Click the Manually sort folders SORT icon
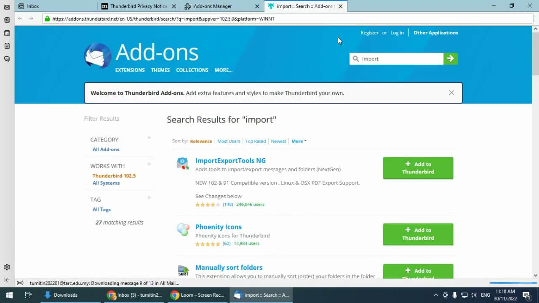 183,271
